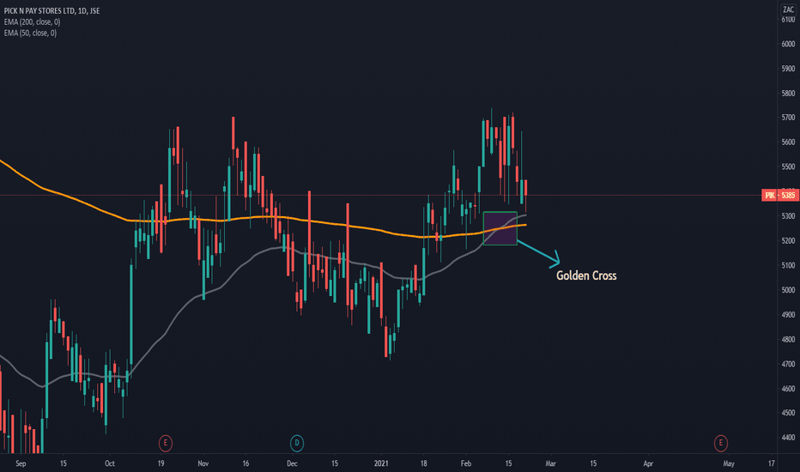Viewport: 800px width, 472px height.
Task: Select the Golden Cross text annotation
Action: coord(586,275)
